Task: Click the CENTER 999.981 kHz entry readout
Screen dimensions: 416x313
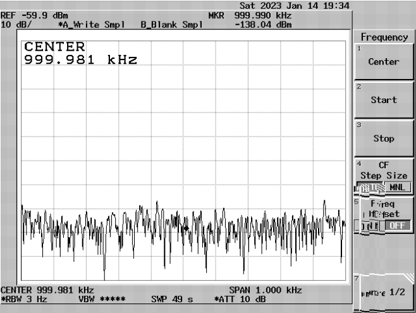Action: pyautogui.click(x=80, y=53)
